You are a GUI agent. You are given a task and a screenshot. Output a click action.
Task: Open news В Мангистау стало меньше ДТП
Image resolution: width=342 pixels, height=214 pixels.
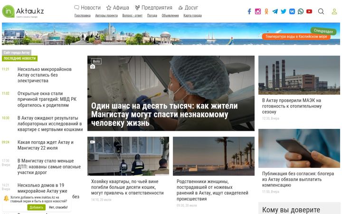[49, 166]
